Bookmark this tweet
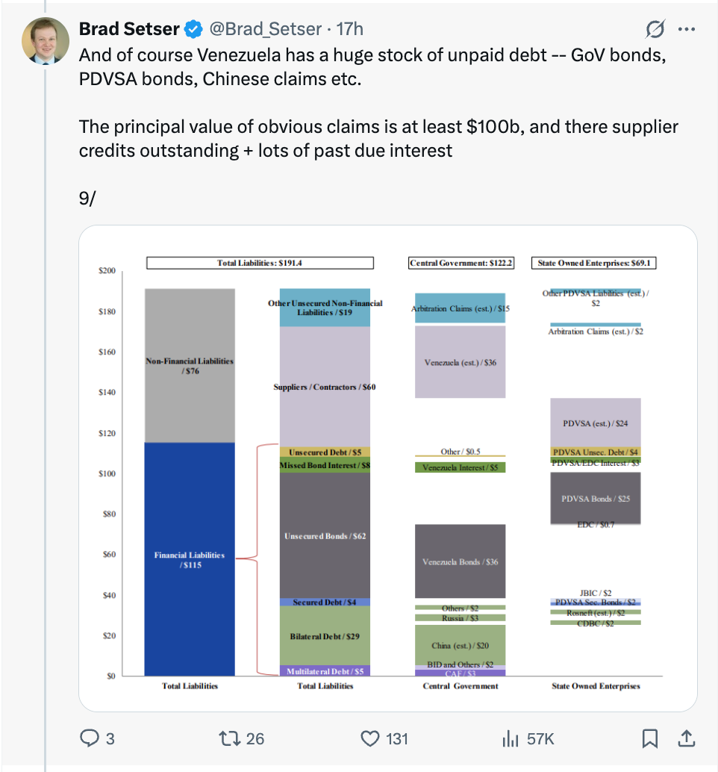Image resolution: width=718 pixels, height=772 pixels. (650, 738)
